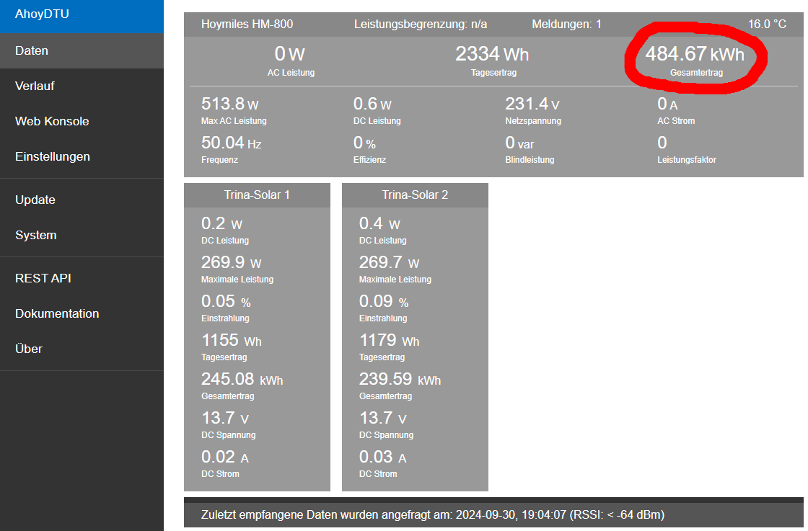Screen dimensions: 808x531
Task: Click Leistungsbegrenzung: n/a in the header
Action: click(421, 24)
